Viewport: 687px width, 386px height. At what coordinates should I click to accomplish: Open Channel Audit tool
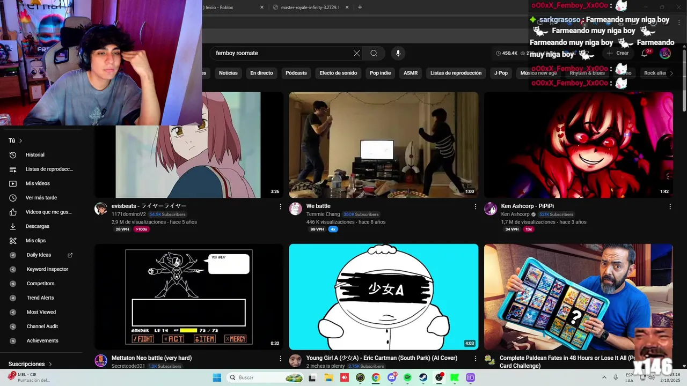[x=42, y=326]
